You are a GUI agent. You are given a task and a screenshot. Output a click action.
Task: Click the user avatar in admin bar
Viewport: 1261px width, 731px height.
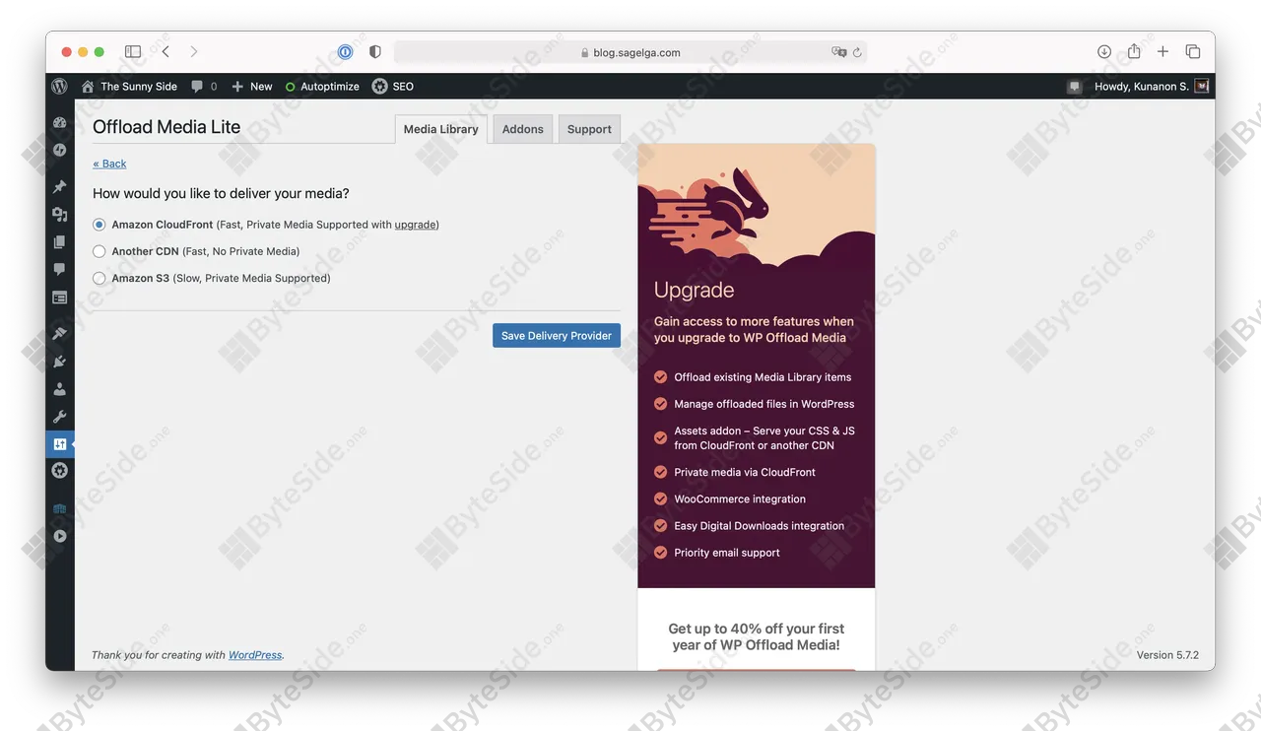(x=1201, y=87)
